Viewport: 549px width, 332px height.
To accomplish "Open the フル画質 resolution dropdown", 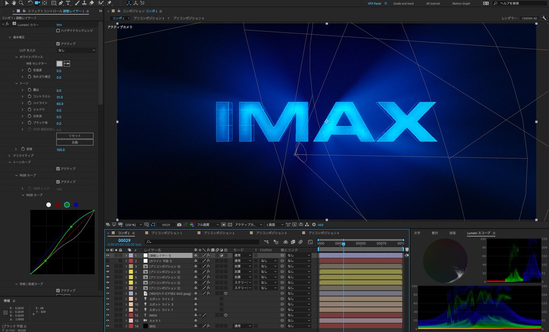I will pyautogui.click(x=208, y=225).
